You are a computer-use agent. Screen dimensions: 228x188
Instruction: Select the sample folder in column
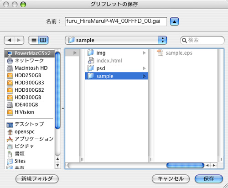[x=117, y=76]
